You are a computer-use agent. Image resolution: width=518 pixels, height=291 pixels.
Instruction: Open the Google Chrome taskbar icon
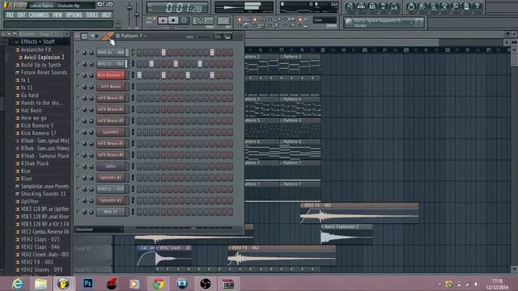point(159,284)
